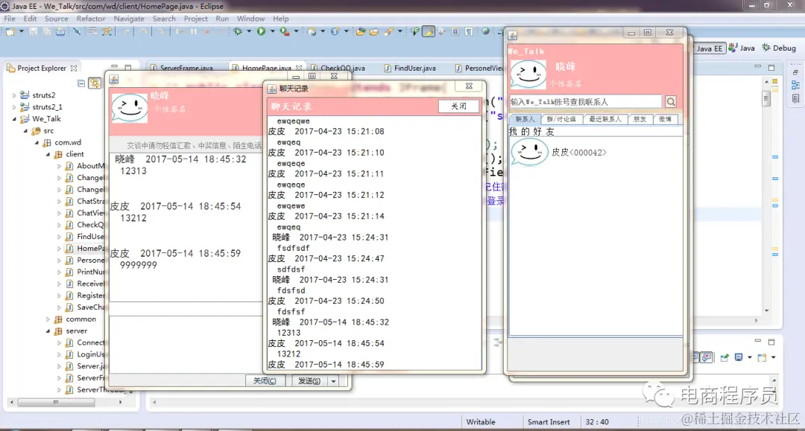
Task: Click the Print toolbar icon
Action: click(60, 32)
